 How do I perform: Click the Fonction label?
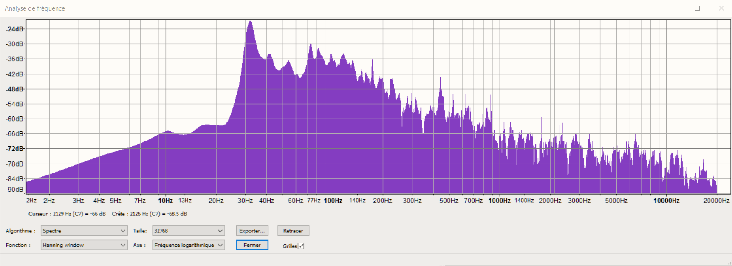[18, 245]
